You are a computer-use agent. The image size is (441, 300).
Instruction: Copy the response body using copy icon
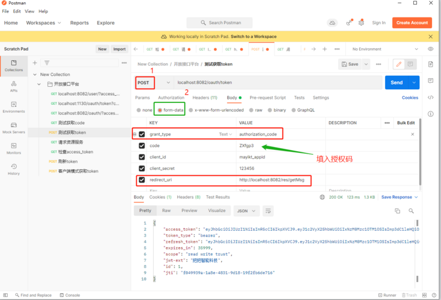(x=397, y=211)
